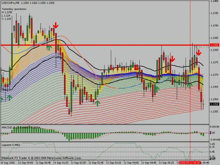Viewport: 220px width, 165px height.
Task: Click the red 1.1382 price tag
Action: 214,45
